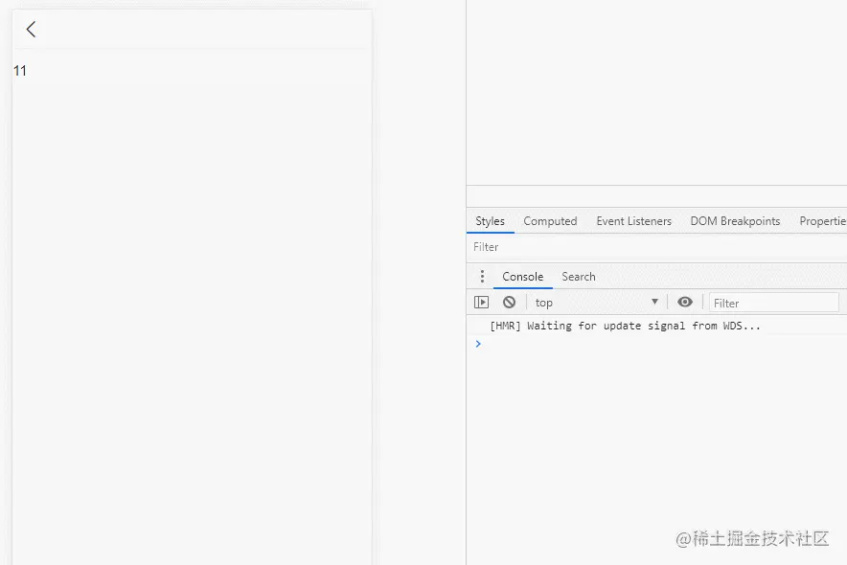Image resolution: width=847 pixels, height=565 pixels.
Task: Go back using the left chevron arrow
Action: tap(31, 29)
